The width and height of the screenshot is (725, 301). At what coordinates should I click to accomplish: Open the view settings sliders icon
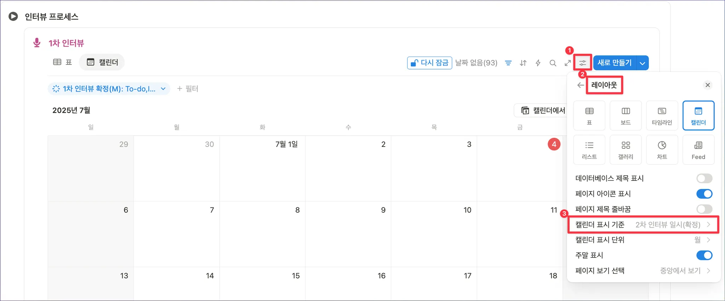[582, 63]
